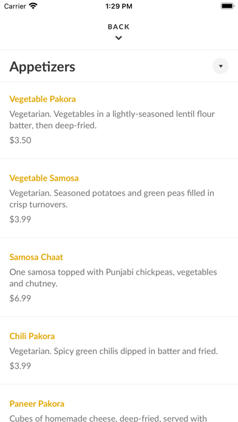Tap Chili Pakora spicy green chilis description
The image size is (238, 422).
pyautogui.click(x=114, y=351)
